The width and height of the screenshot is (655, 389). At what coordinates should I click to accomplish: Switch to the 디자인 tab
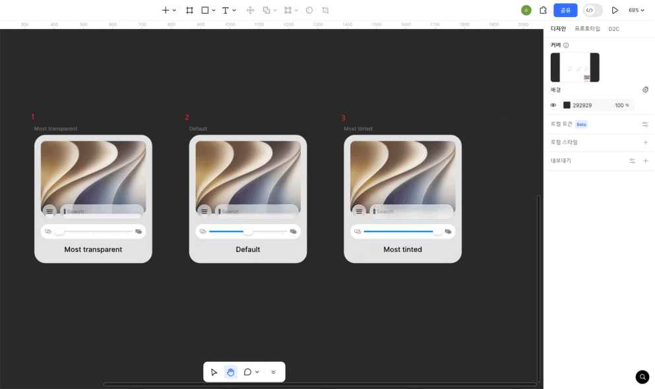[558, 29]
